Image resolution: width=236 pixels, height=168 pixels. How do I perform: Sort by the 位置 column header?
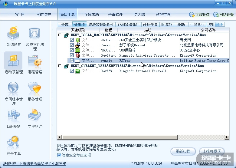click(109, 30)
